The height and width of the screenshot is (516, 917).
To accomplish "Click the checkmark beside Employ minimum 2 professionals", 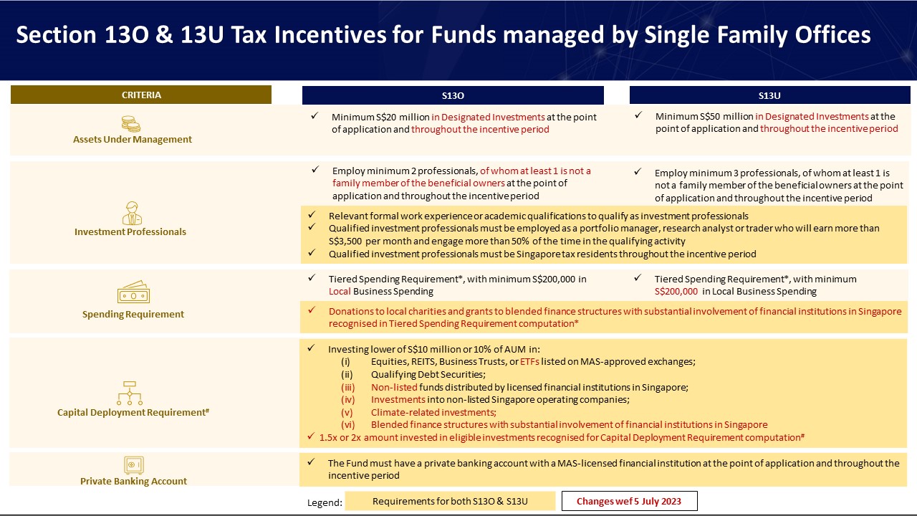I will [x=315, y=170].
